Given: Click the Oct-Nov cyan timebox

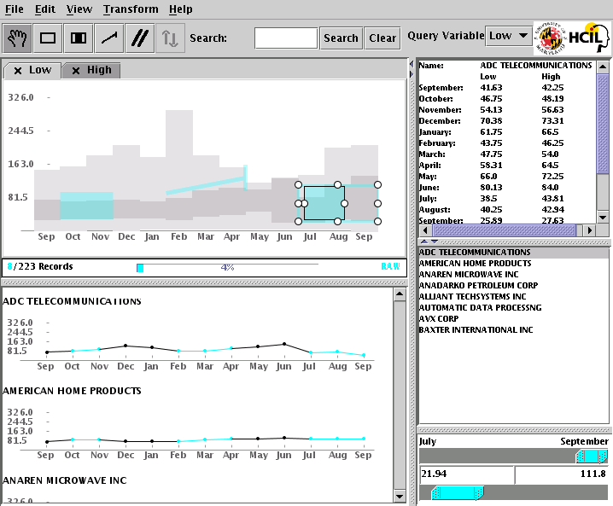Looking at the screenshot, I should point(86,206).
